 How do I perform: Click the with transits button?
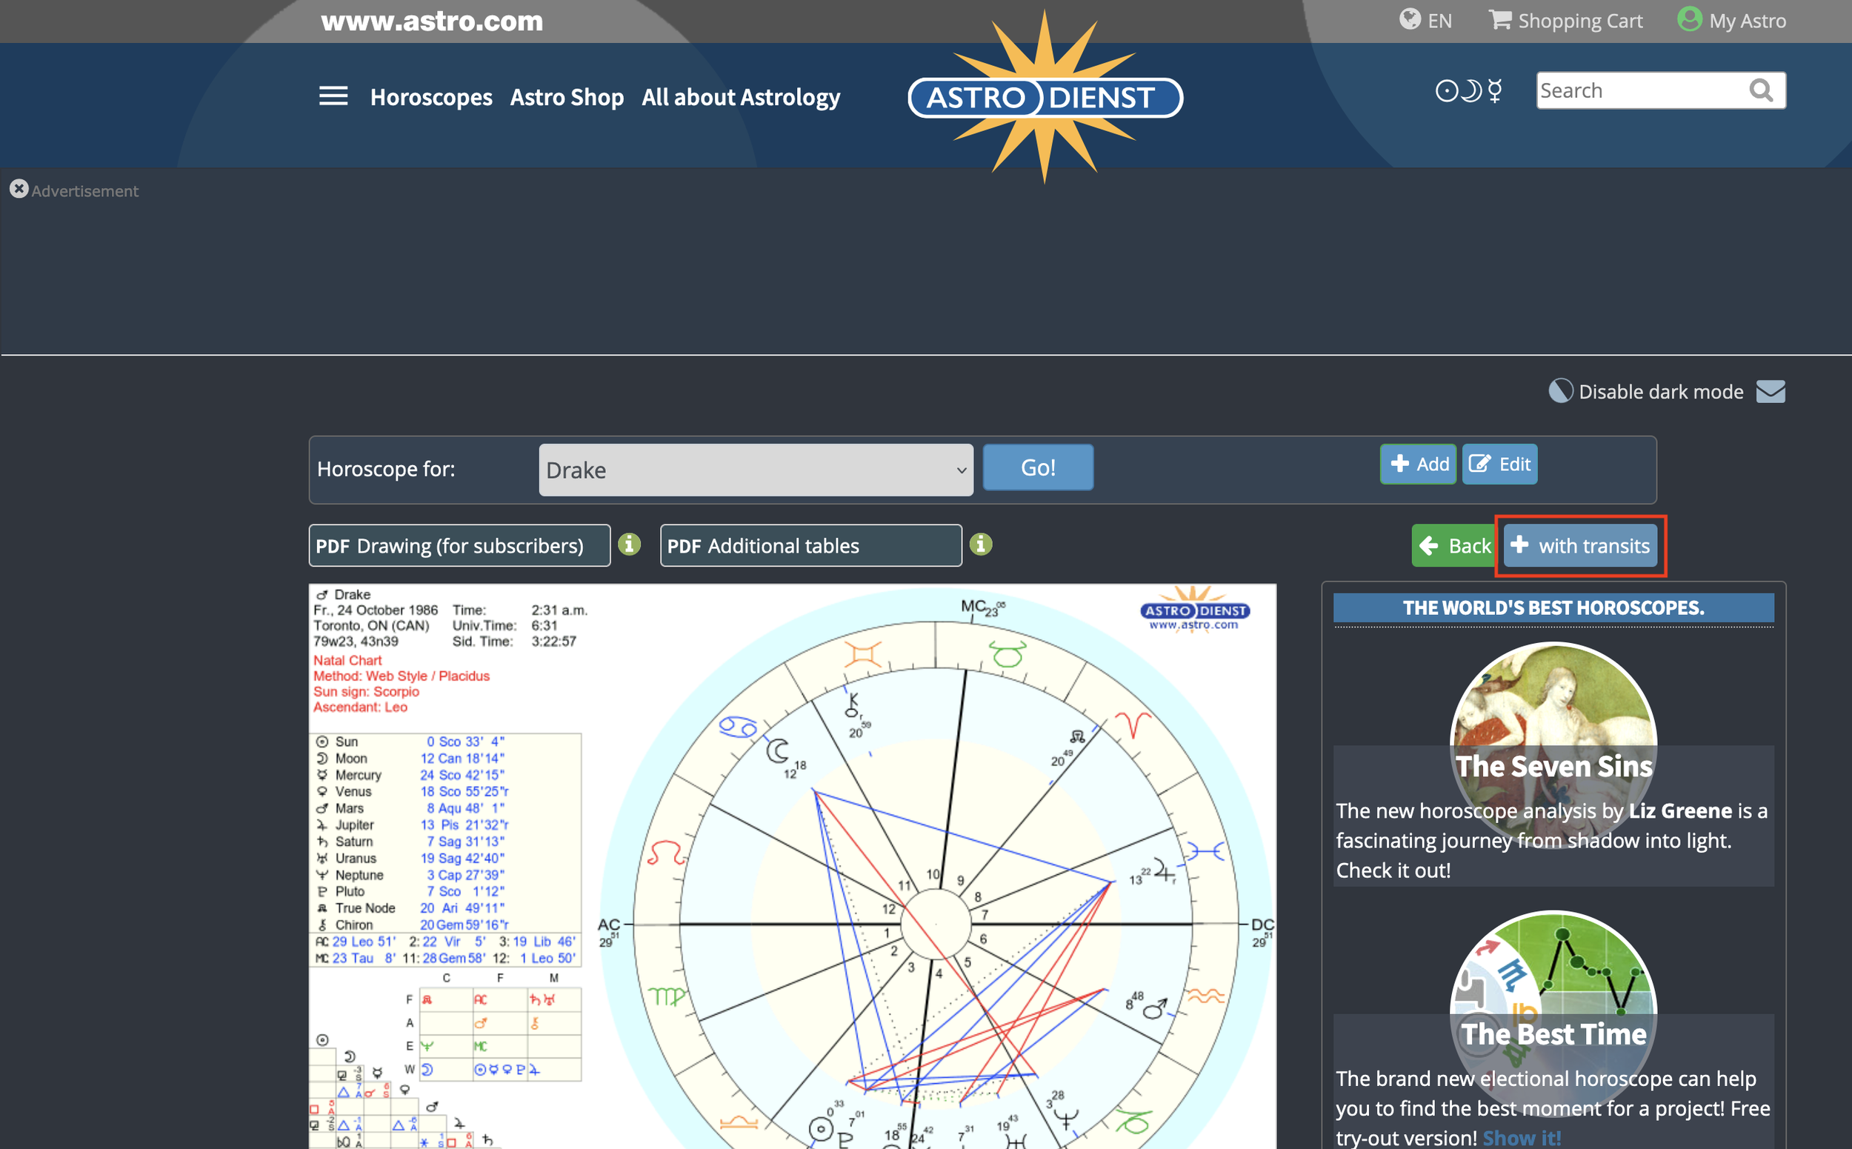(x=1580, y=546)
